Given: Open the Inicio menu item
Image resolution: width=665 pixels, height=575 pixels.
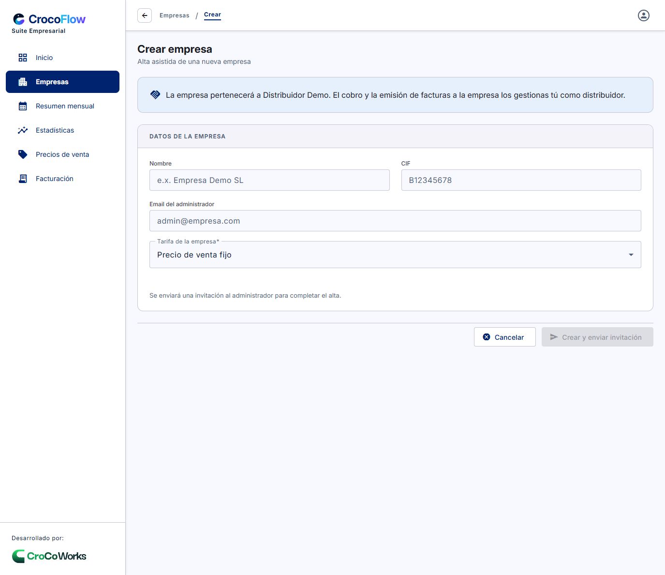Looking at the screenshot, I should coord(62,58).
